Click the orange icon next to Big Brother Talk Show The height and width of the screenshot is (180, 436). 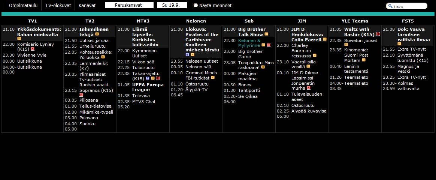tap(266, 34)
